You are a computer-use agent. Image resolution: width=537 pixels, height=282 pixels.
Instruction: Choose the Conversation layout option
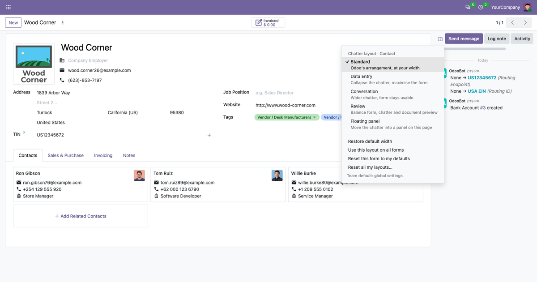pos(393,94)
